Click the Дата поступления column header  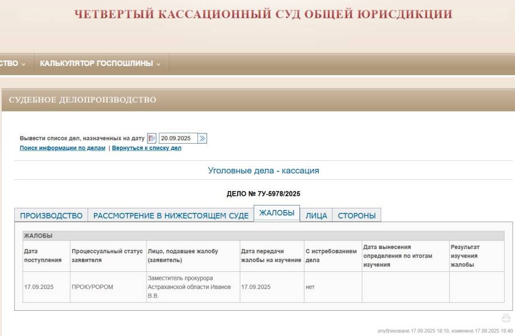click(46, 255)
